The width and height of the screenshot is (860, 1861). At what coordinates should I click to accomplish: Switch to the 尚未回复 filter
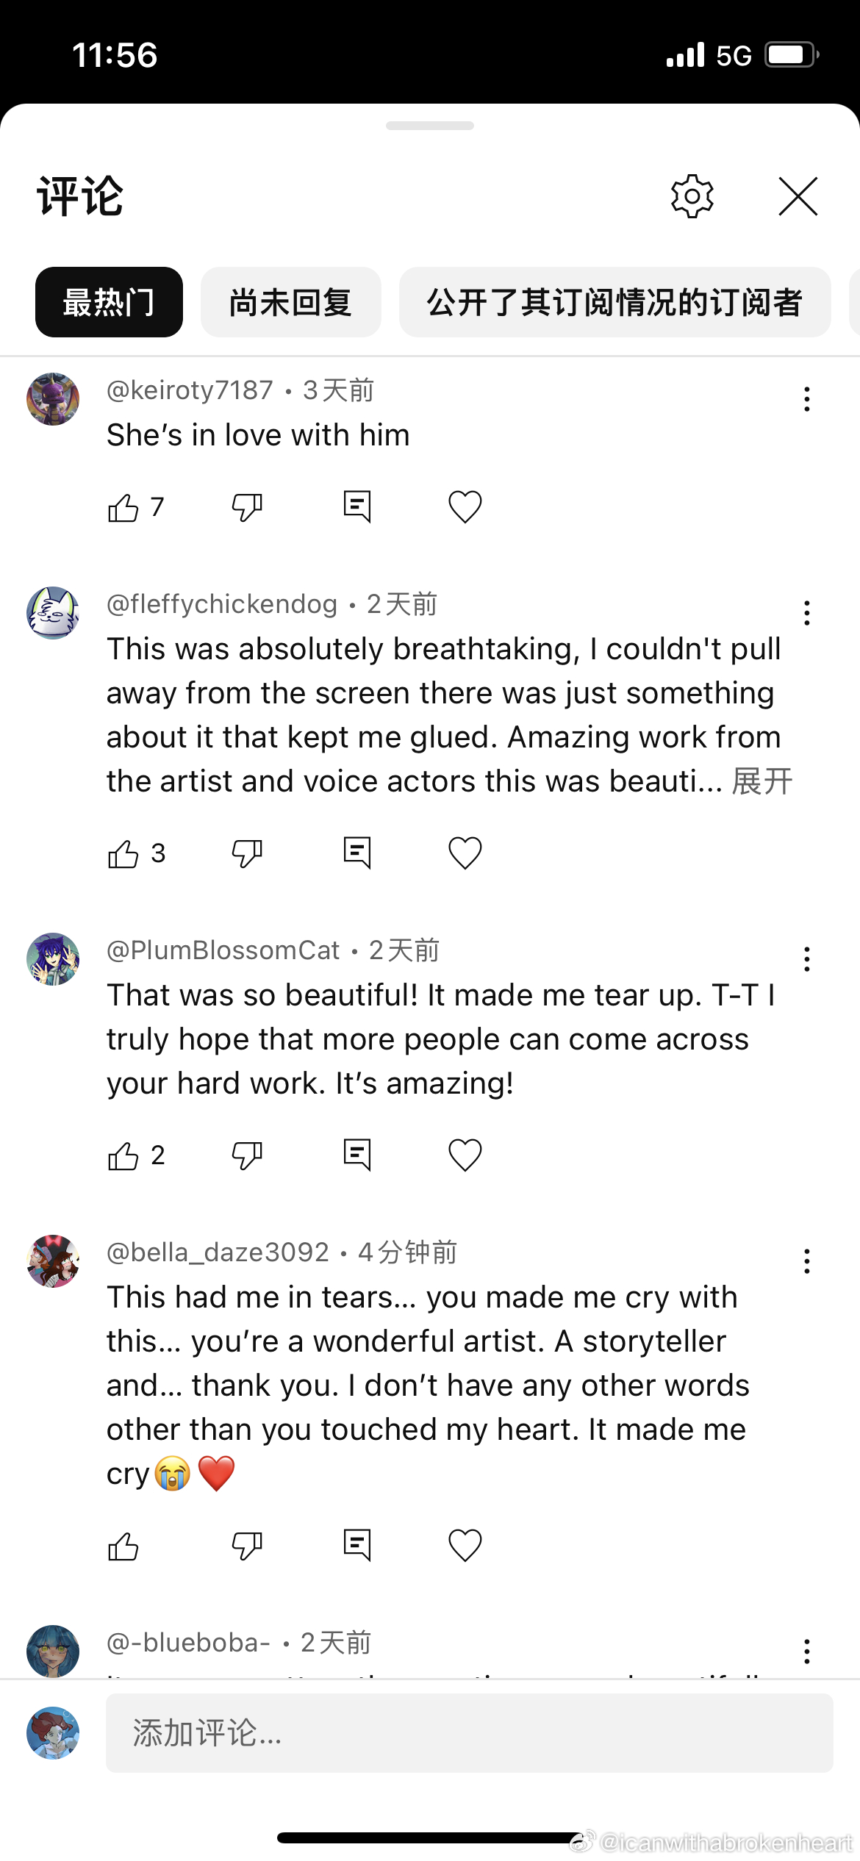290,302
